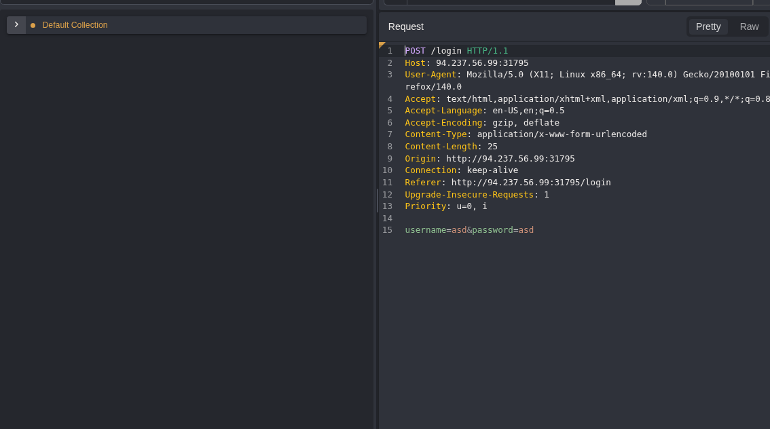
Task: Click the Request panel heading
Action: [x=405, y=26]
